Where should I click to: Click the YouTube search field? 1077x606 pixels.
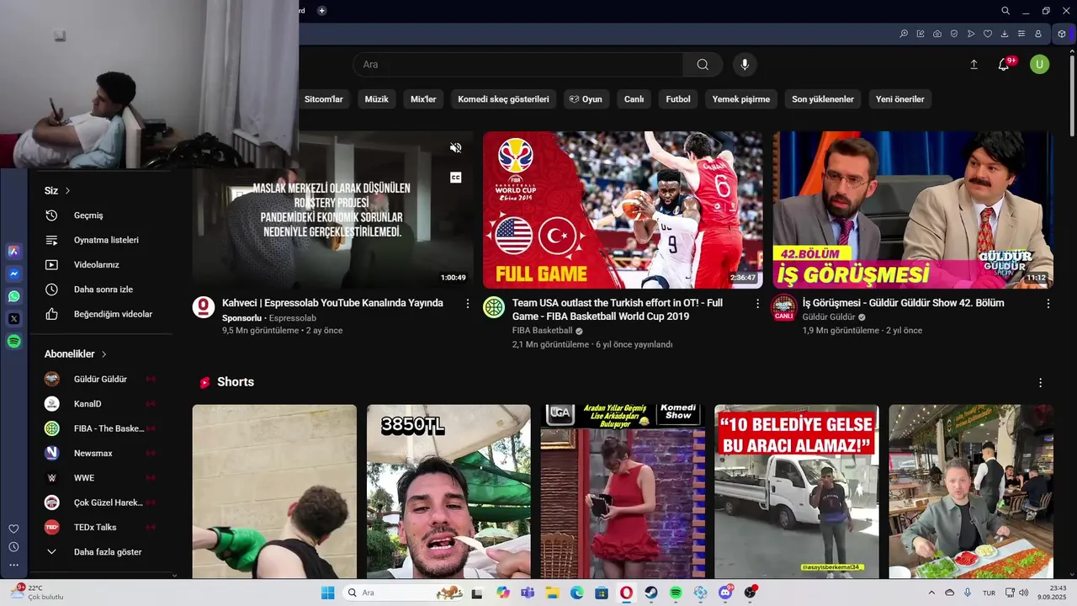(517, 65)
